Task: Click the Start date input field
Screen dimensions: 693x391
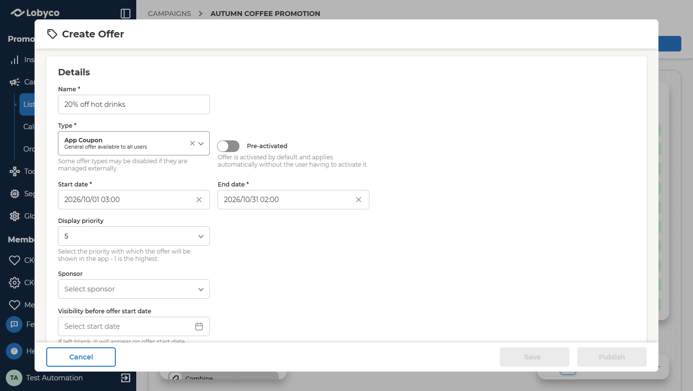Action: [134, 200]
